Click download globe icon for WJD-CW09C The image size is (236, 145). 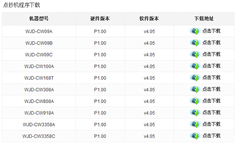point(195,54)
